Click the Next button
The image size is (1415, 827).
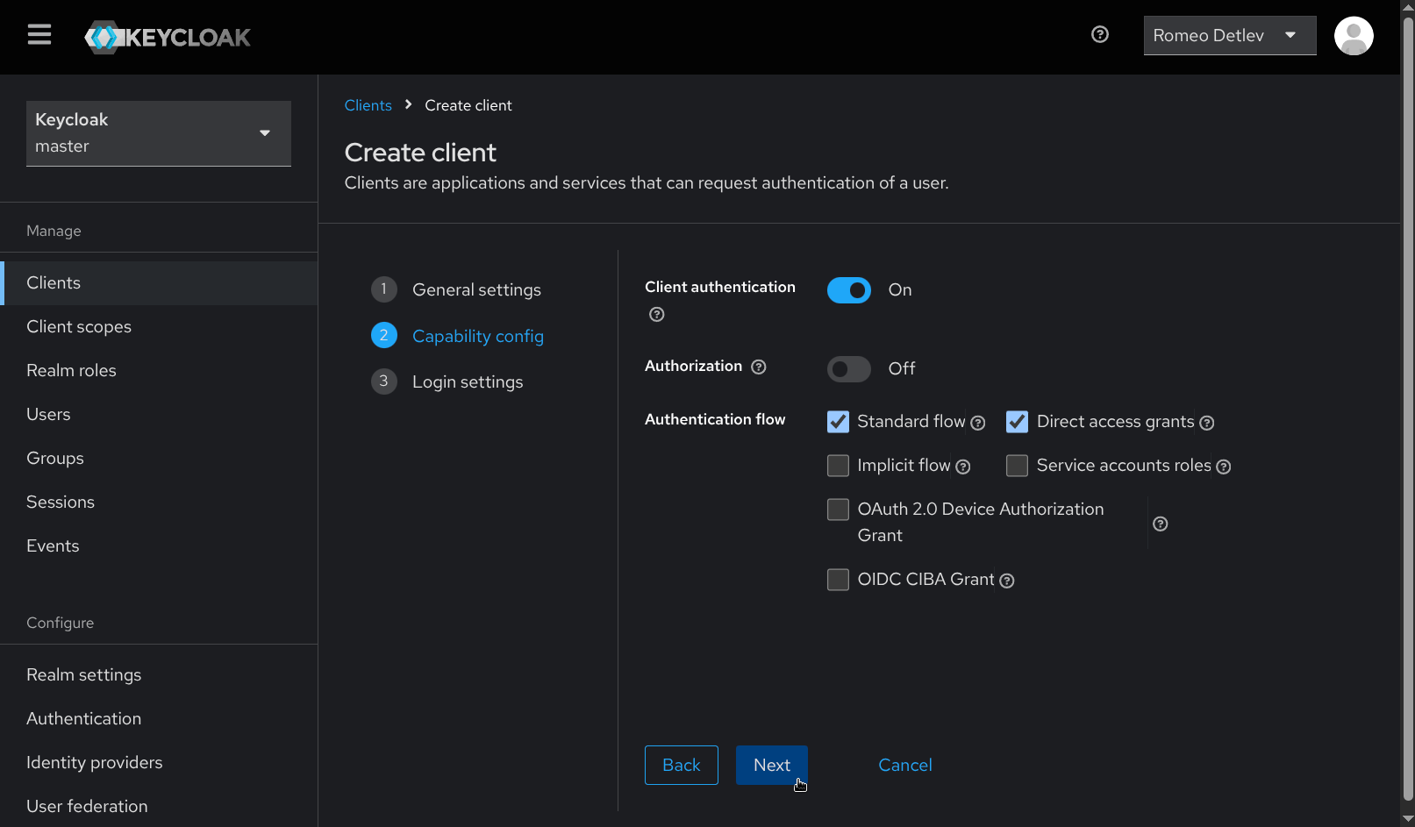click(772, 766)
